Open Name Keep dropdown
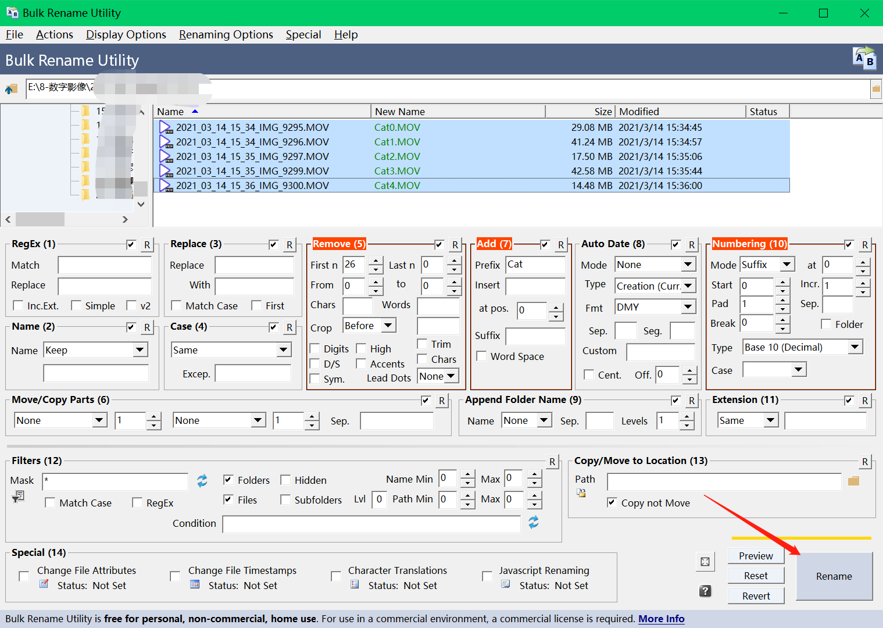The height and width of the screenshot is (628, 883). 140,350
